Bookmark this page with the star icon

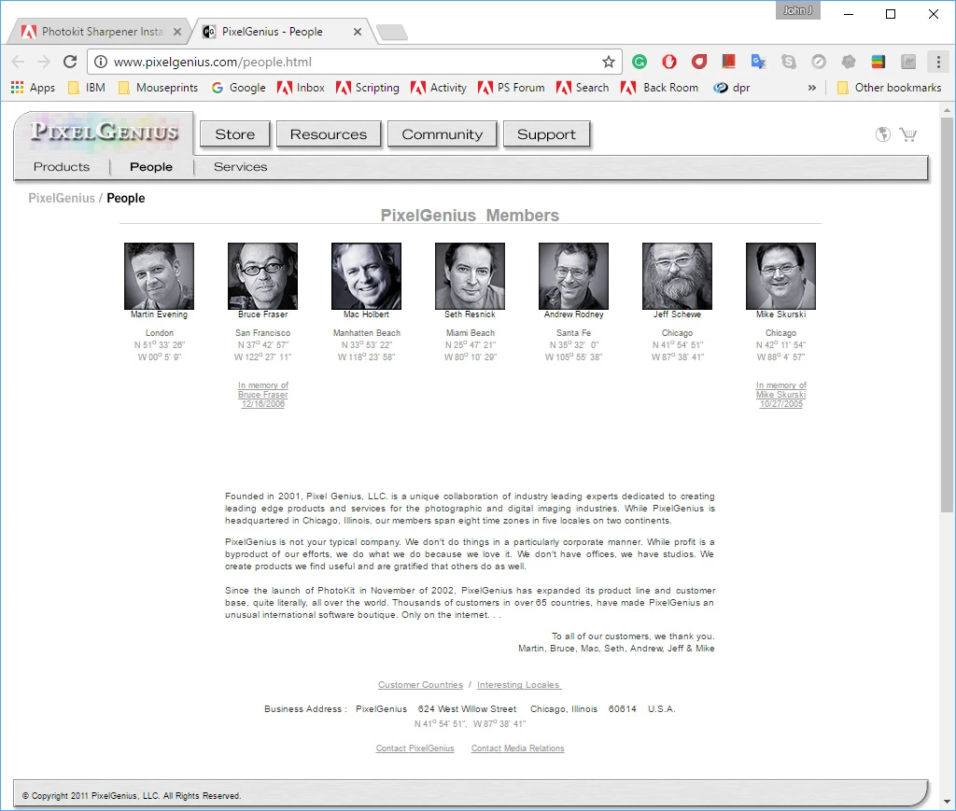pos(608,62)
